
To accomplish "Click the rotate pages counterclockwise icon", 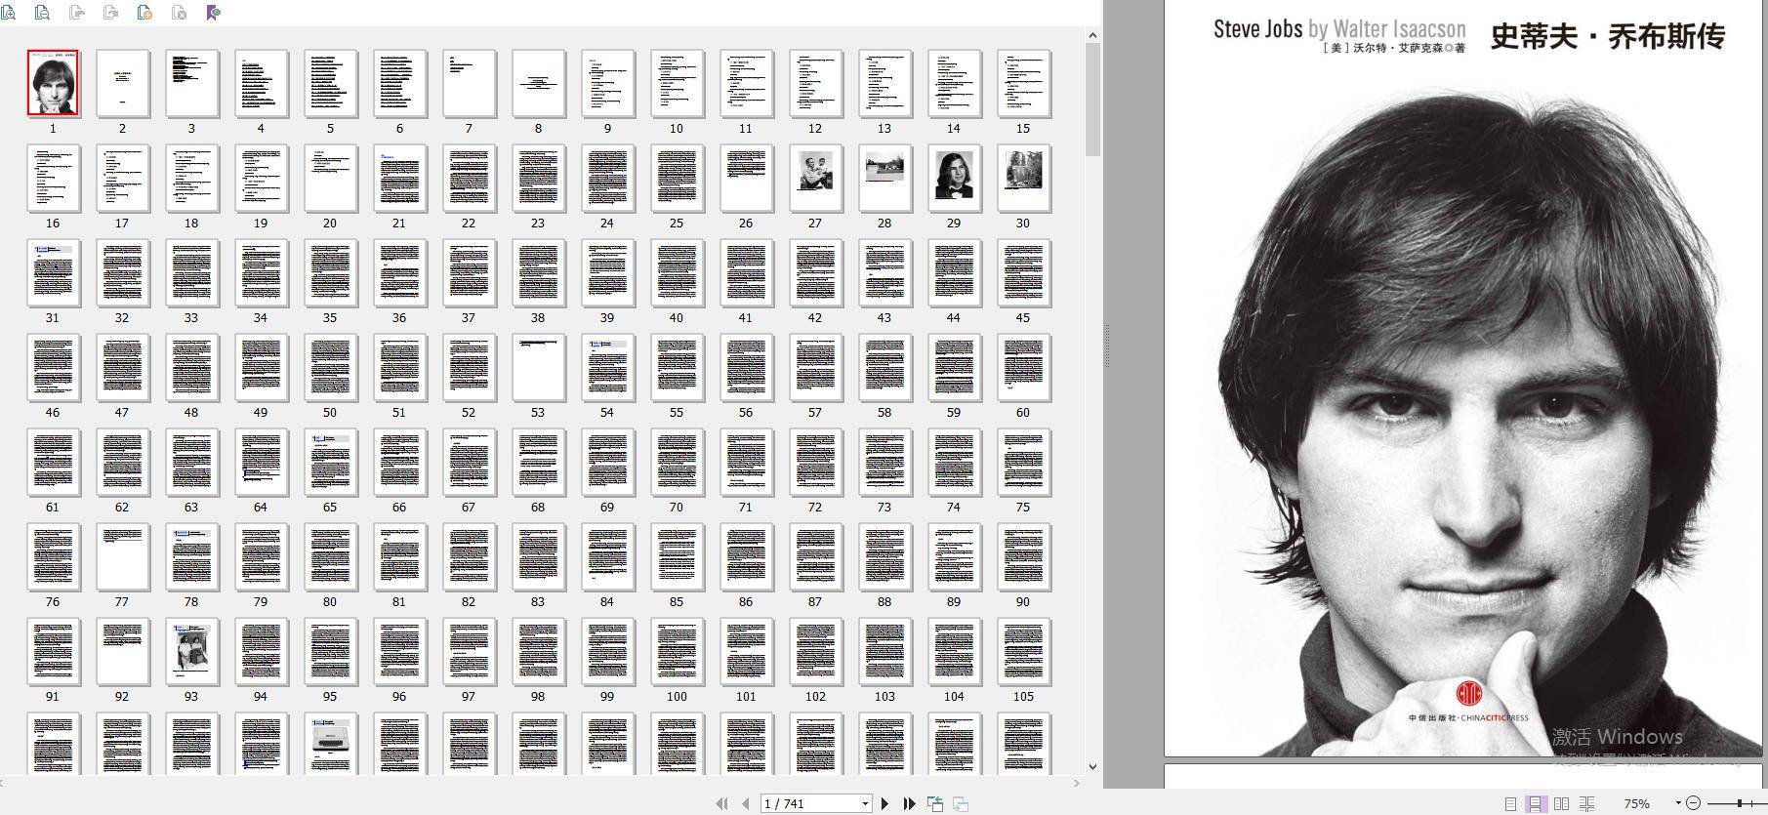I will pos(77,13).
